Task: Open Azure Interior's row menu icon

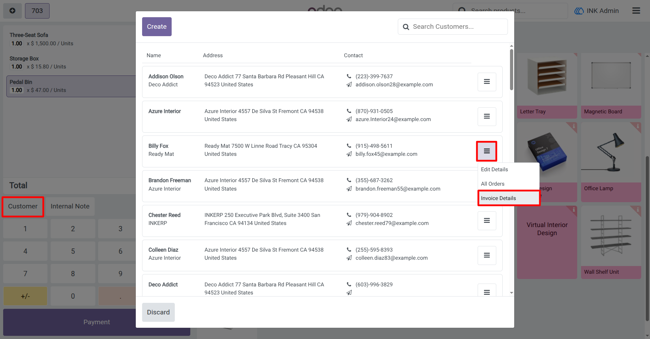Action: pyautogui.click(x=487, y=117)
